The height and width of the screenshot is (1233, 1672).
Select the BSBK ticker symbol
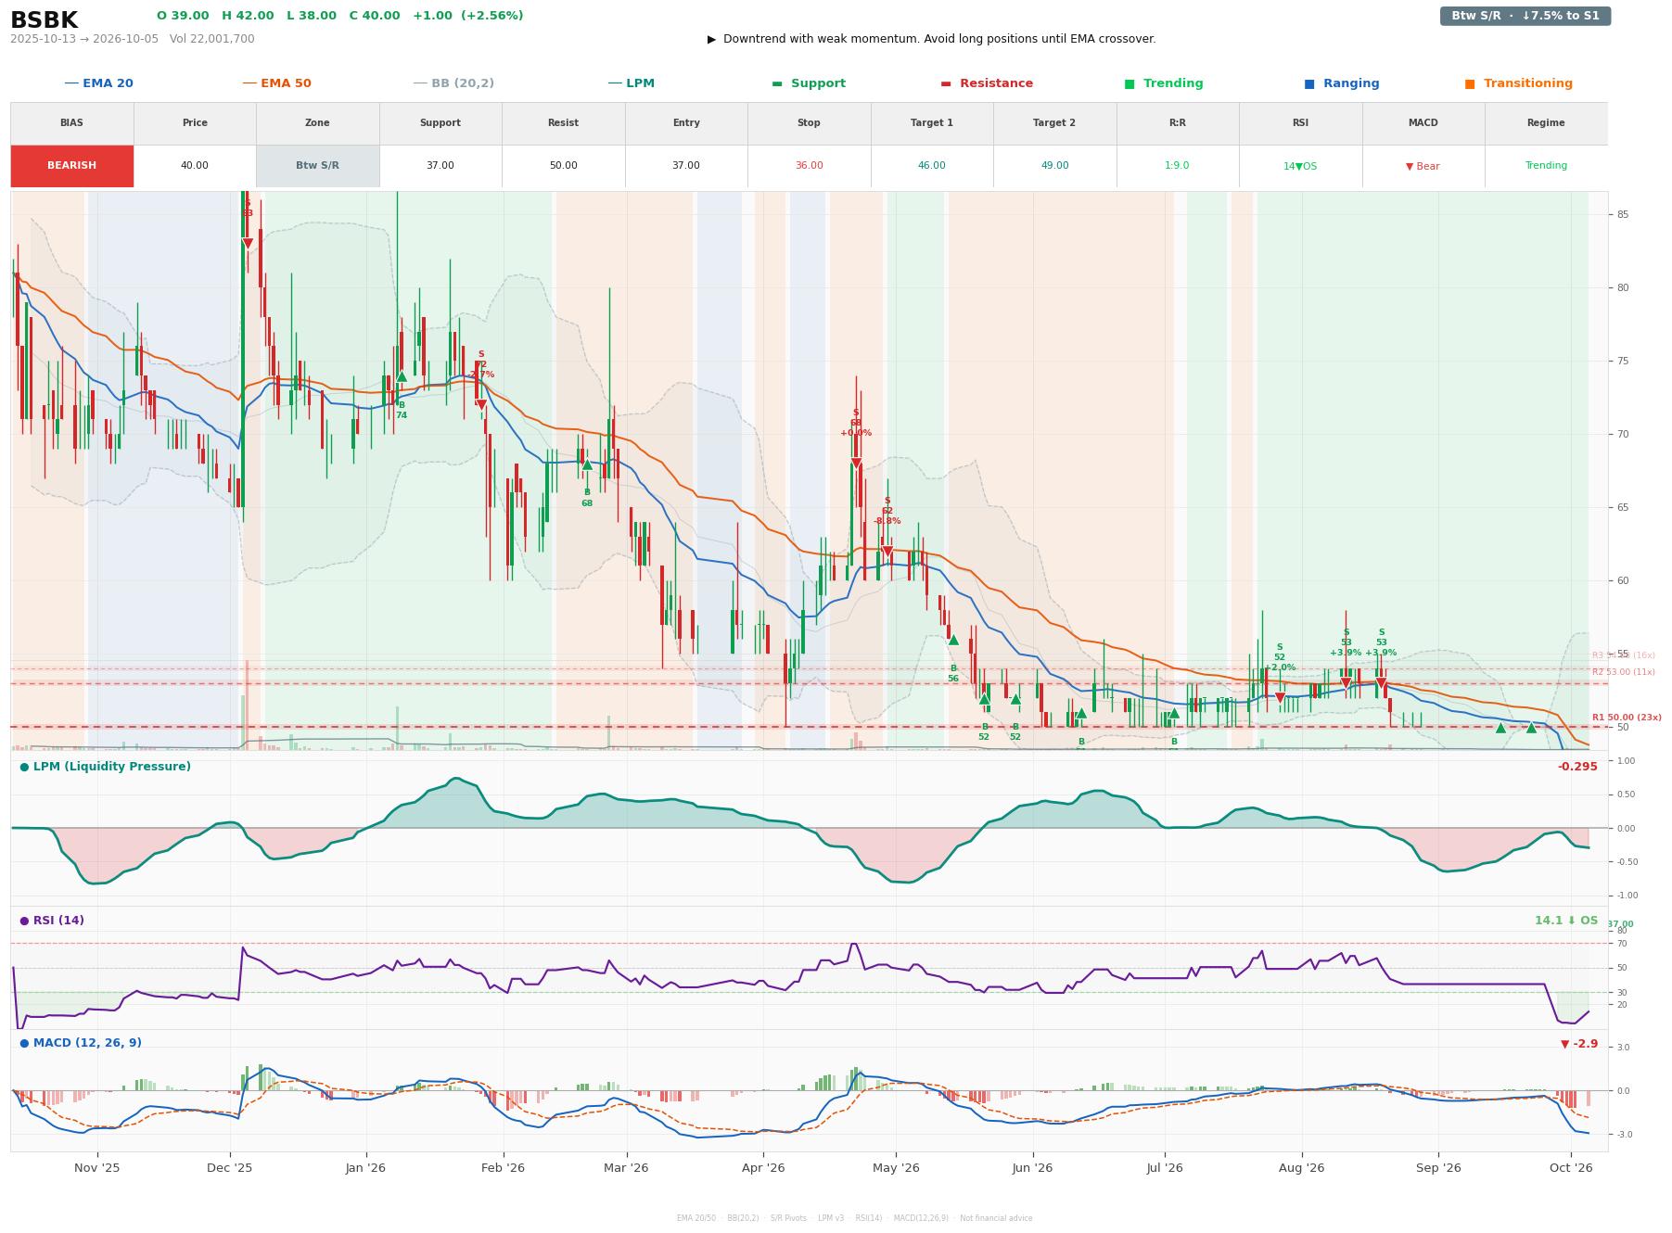pos(44,20)
